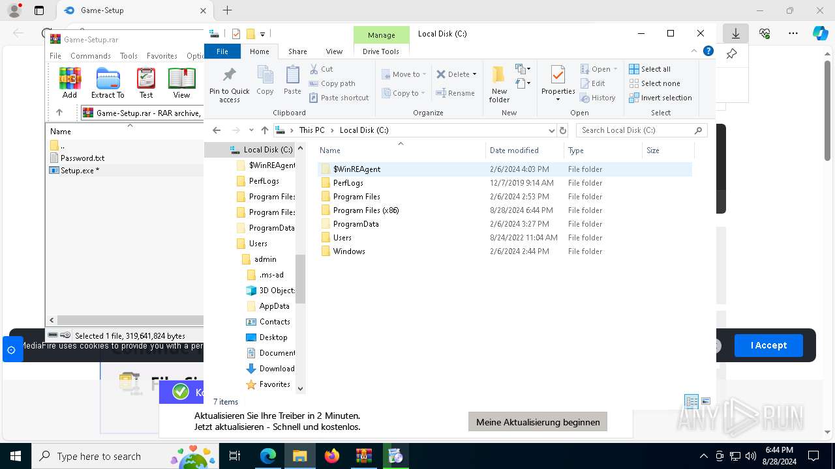Select Program Files (x86) folder row

coord(505,210)
